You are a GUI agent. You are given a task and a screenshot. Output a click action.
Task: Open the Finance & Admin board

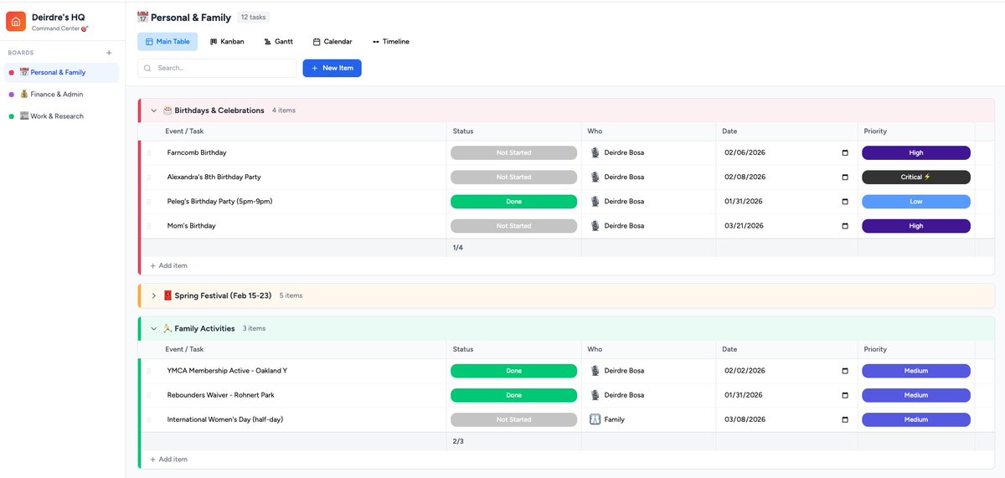[x=60, y=95]
